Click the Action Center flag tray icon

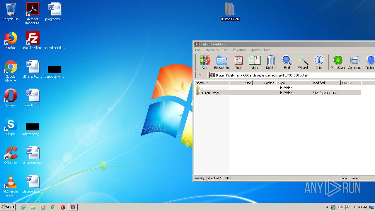coord(347,207)
